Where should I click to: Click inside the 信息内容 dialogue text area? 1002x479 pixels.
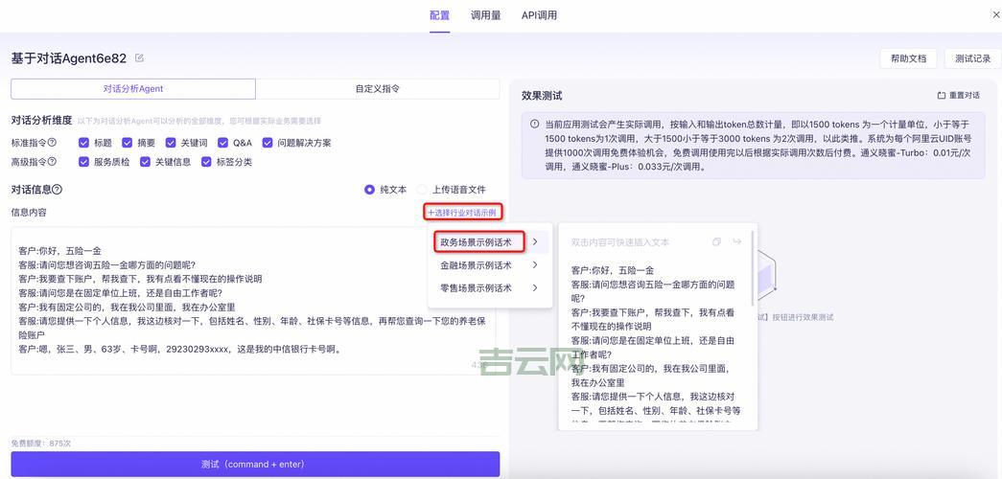[255, 301]
